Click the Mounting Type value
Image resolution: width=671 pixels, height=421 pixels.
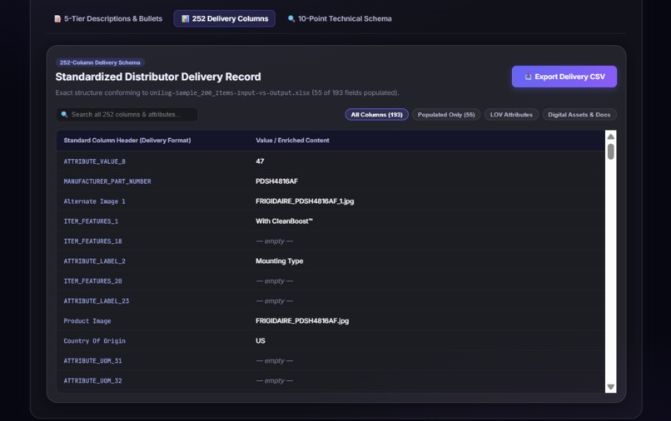pyautogui.click(x=280, y=261)
